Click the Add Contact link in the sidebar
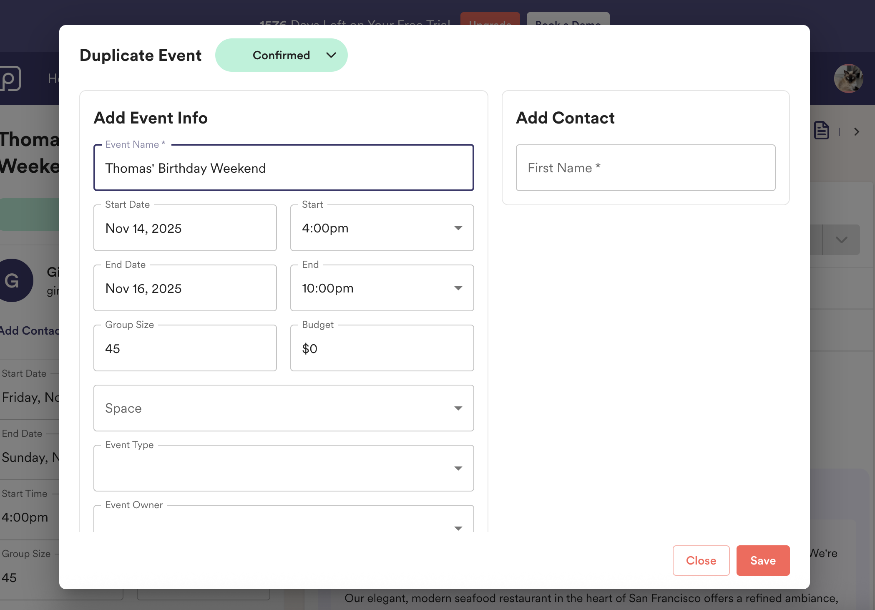 coord(27,330)
